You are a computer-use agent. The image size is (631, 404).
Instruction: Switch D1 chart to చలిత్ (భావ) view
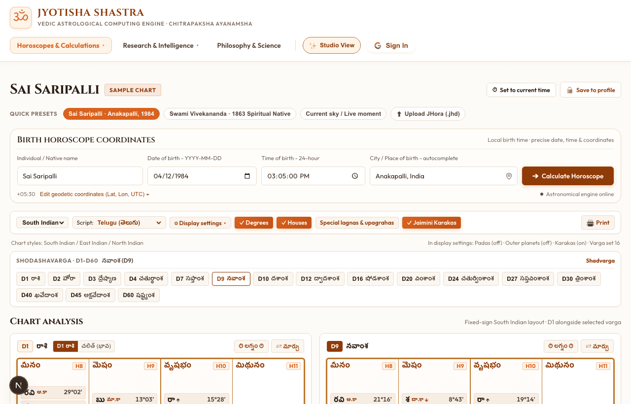pos(96,346)
